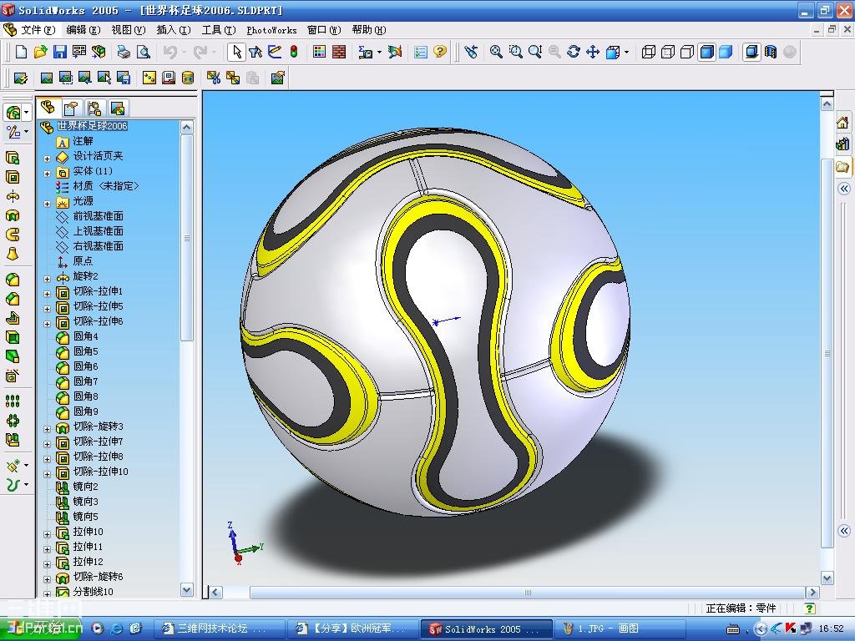Save the part using the floppy disk icon

(x=59, y=52)
